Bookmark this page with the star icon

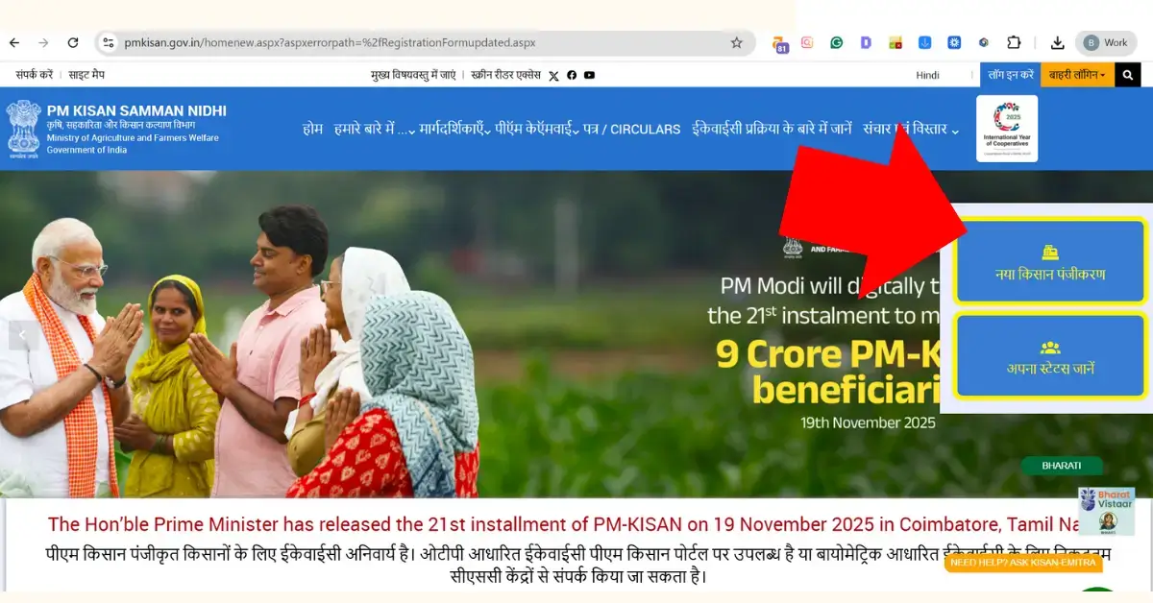tap(737, 43)
